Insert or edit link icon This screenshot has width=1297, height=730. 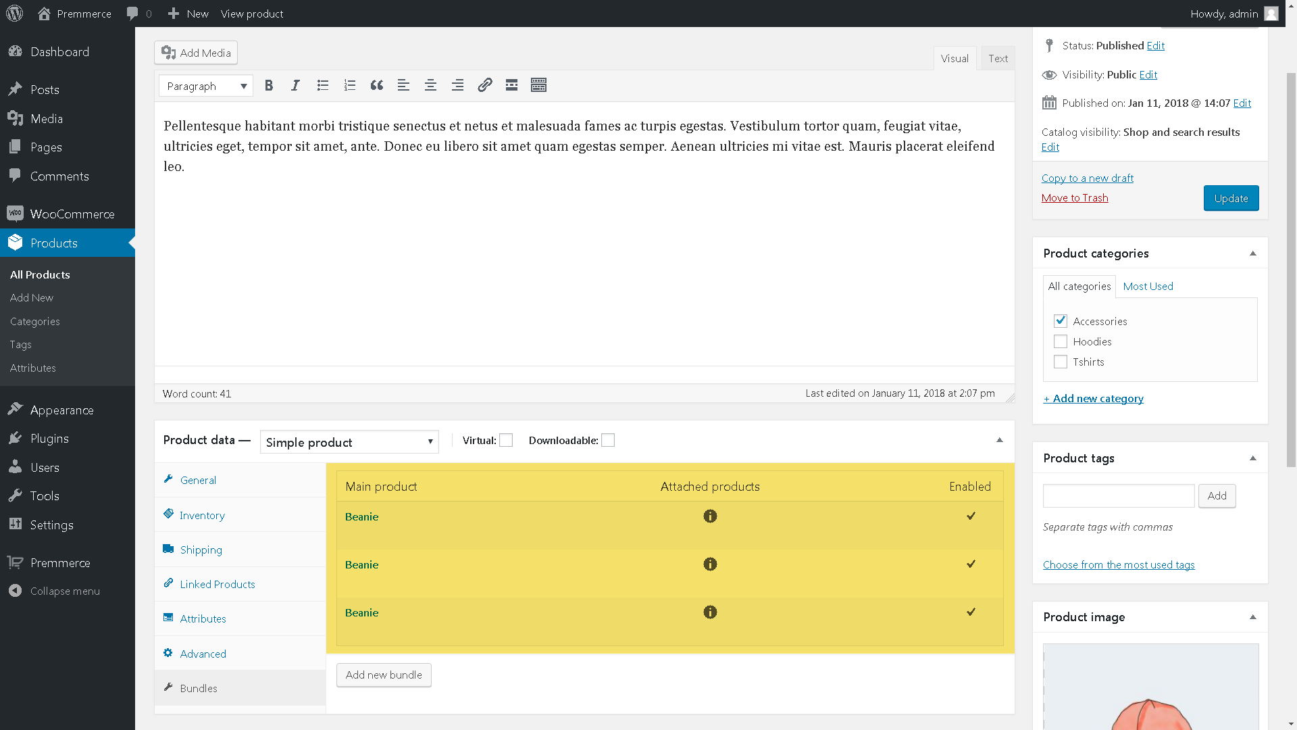(485, 85)
